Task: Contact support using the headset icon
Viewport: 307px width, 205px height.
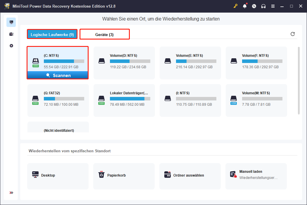Action: [263, 6]
